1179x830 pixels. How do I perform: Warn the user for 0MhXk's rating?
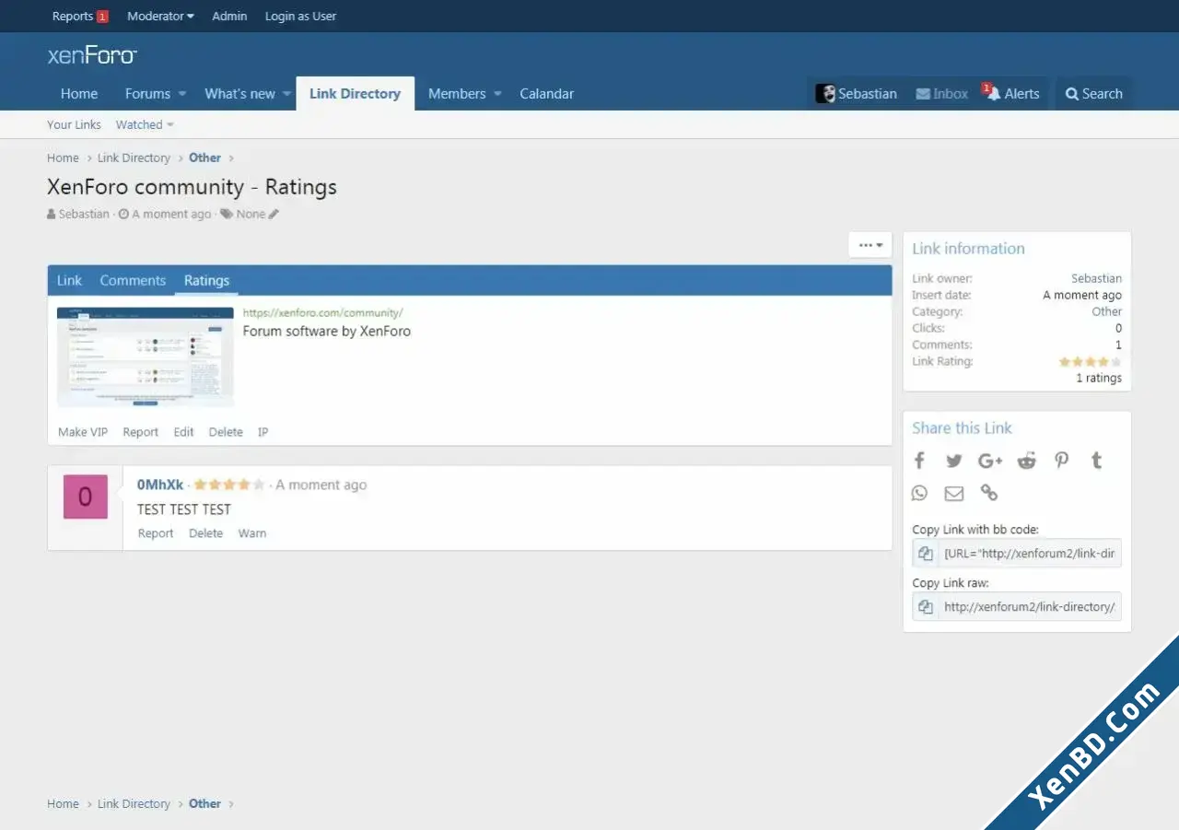coord(252,533)
